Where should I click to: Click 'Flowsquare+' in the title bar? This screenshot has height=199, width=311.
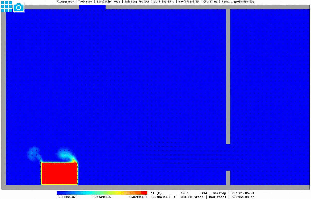pos(65,2)
